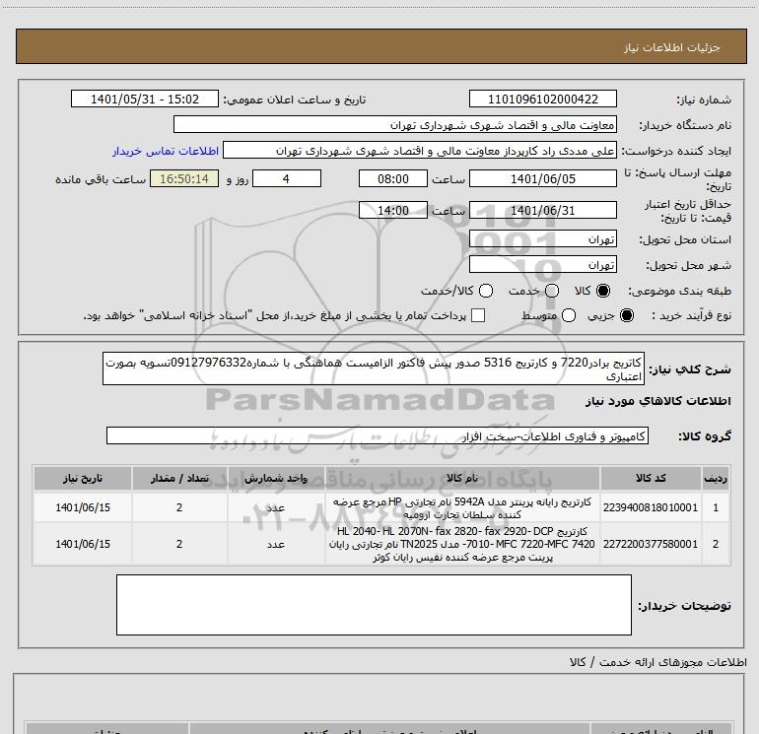Click the تاریخ نیاز column header
Viewport: 759px width, 734px height.
[83, 479]
